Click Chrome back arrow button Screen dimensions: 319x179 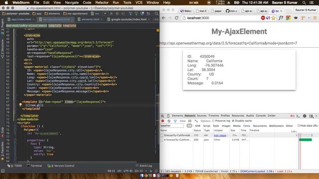coord(163,18)
